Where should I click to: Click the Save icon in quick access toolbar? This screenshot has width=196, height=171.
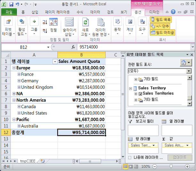click(12, 4)
